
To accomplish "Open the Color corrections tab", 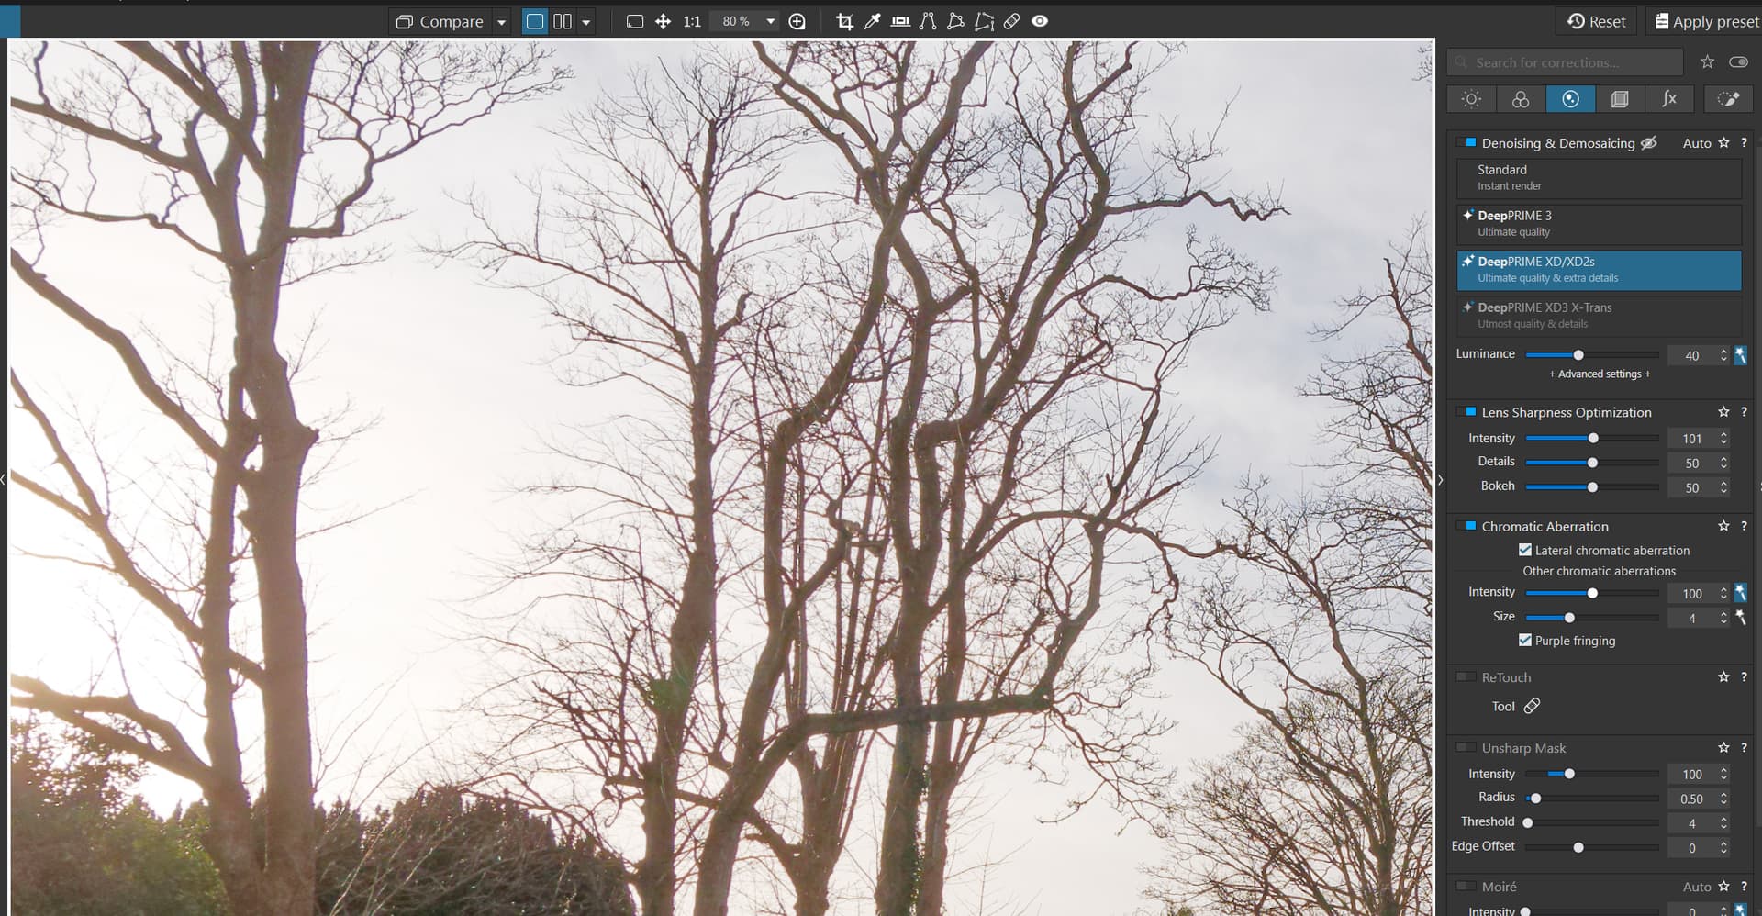I will [1521, 99].
